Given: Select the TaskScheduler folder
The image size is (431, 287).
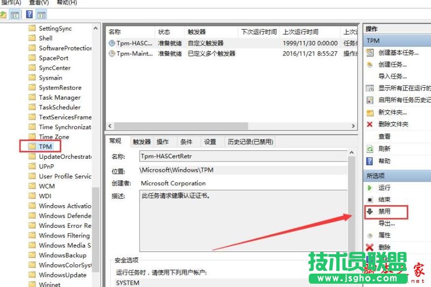Looking at the screenshot, I should coord(60,107).
